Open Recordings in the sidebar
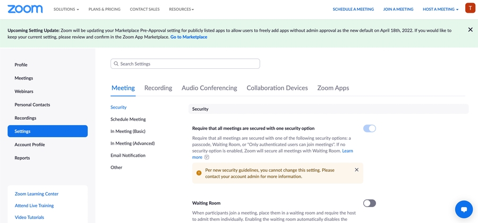 (25, 118)
